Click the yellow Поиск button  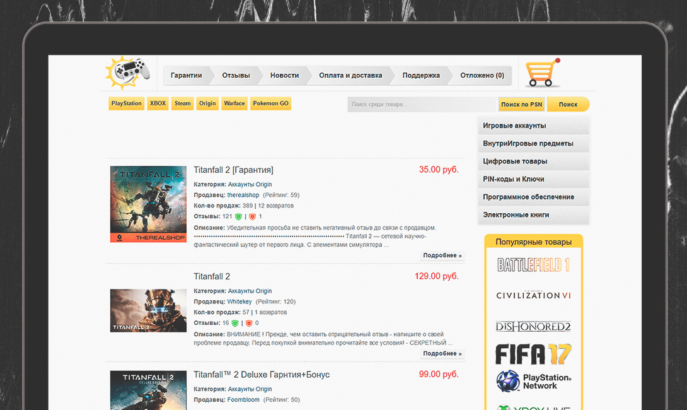click(568, 104)
